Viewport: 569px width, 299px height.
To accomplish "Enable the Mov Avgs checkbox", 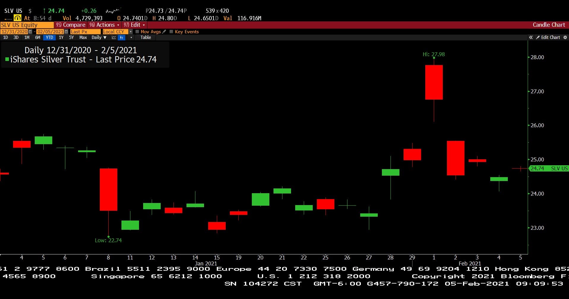I will click(x=137, y=32).
